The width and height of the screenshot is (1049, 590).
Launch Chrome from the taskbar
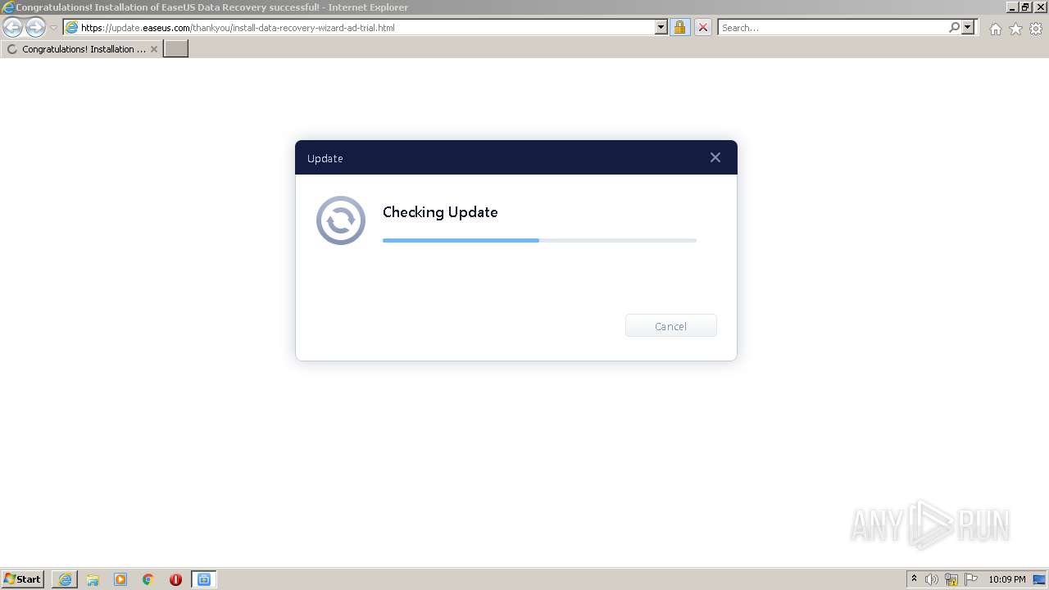148,579
